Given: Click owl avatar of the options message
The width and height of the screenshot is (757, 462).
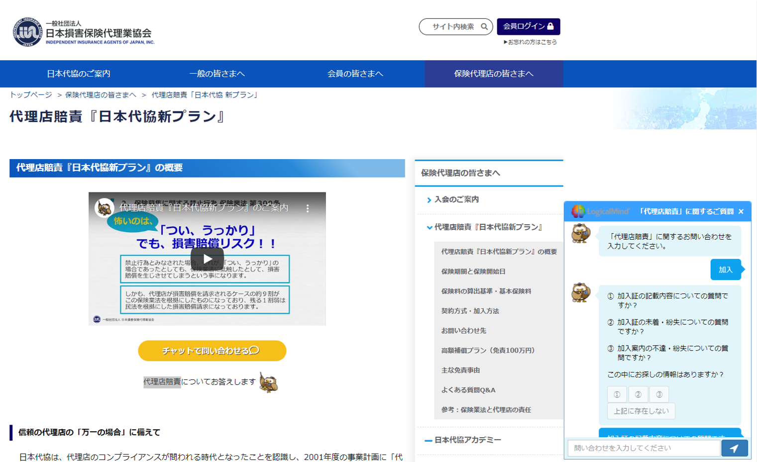Looking at the screenshot, I should pyautogui.click(x=580, y=292).
